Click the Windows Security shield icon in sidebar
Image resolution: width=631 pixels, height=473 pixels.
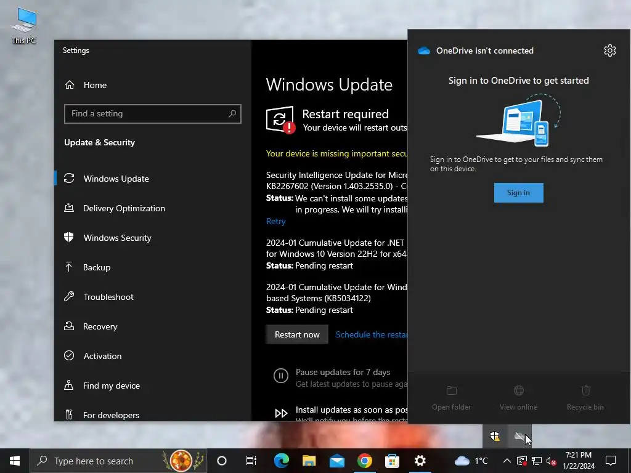pos(69,237)
